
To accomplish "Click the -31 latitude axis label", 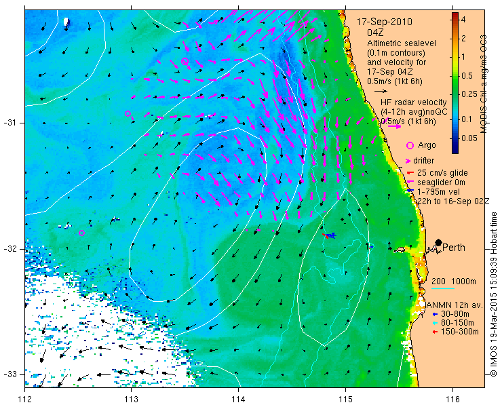I will point(9,123).
